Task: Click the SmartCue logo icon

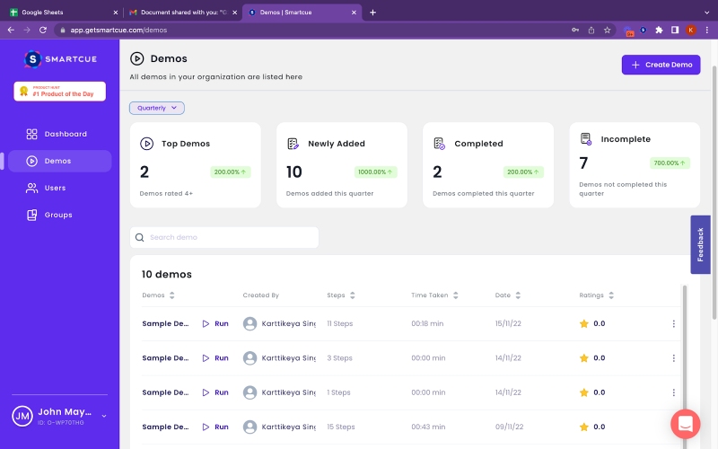Action: (x=33, y=59)
